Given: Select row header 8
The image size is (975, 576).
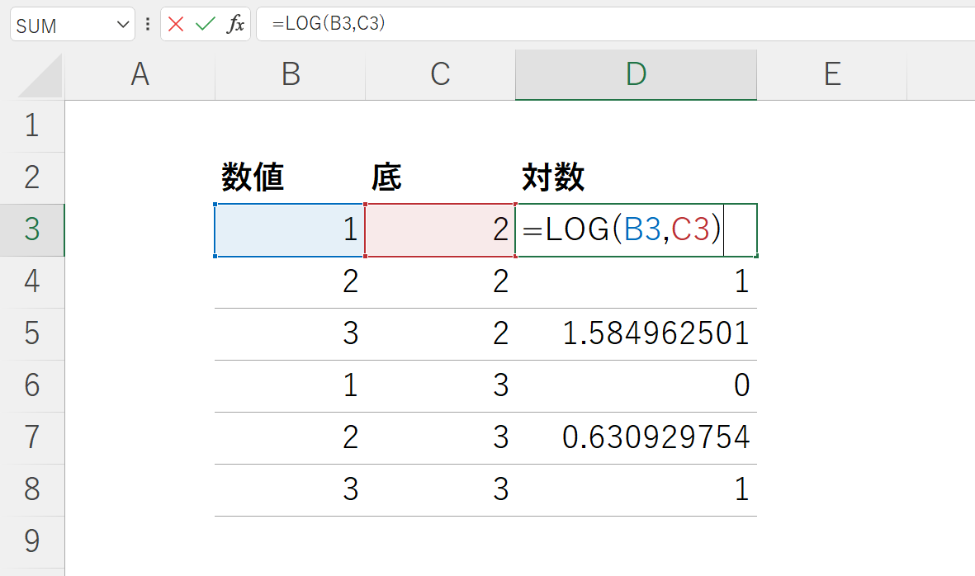Looking at the screenshot, I should coord(32,489).
